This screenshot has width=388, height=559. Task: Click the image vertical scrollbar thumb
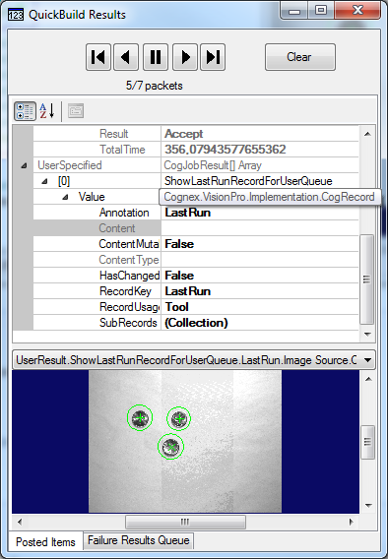click(368, 442)
